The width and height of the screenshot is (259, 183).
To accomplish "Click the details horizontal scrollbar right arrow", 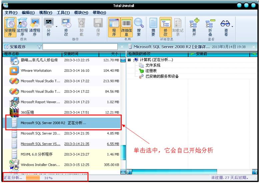I will (x=255, y=172).
